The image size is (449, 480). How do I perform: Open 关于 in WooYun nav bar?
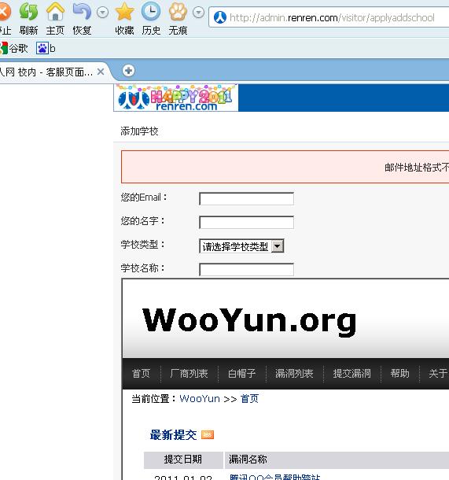pyautogui.click(x=438, y=373)
